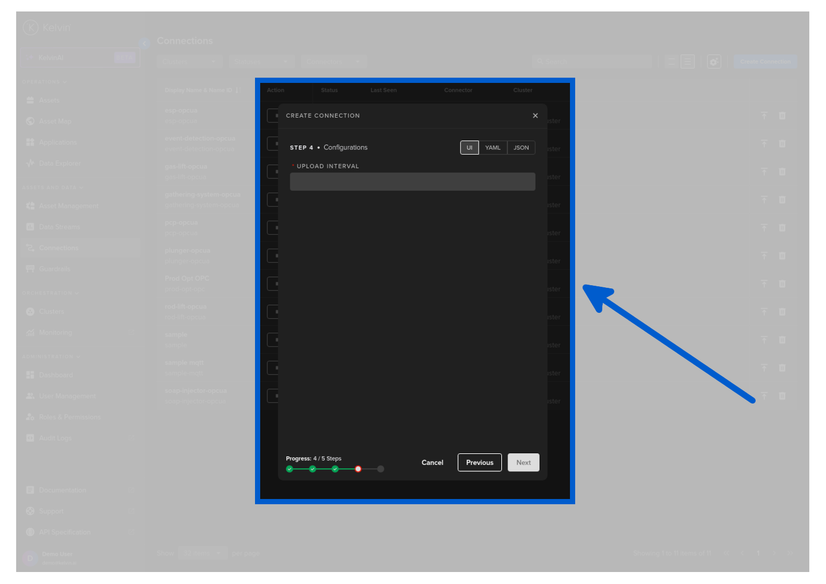Image resolution: width=826 pixels, height=584 pixels.
Task: Open the Data Explorer pulse icon
Action: click(30, 163)
